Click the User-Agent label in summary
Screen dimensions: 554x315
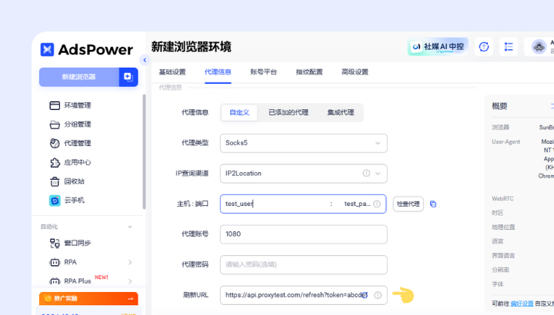506,142
